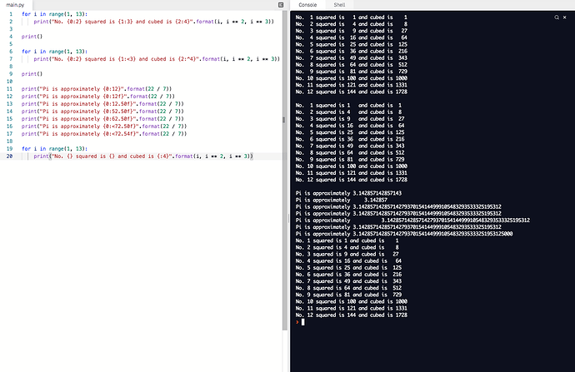The width and height of the screenshot is (575, 372).
Task: Click line number 20 in the gutter
Action: tap(7, 156)
